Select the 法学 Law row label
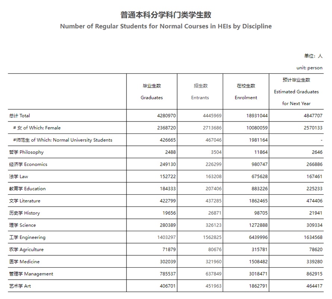Viewport: 332px width, 299px height. point(19,176)
